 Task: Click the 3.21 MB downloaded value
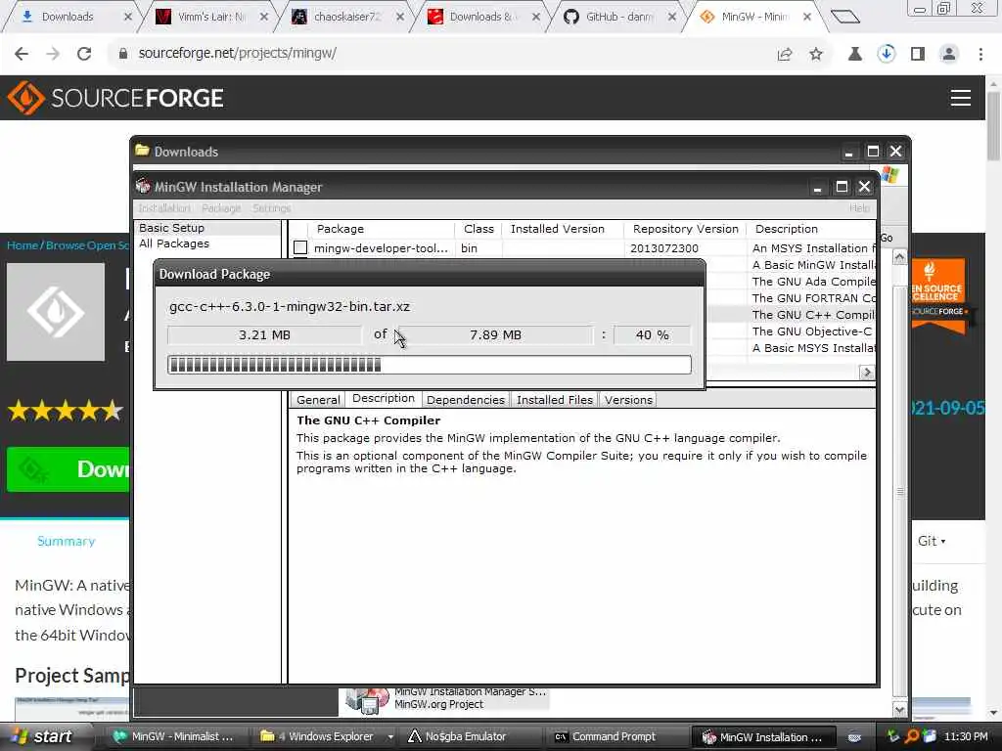[x=264, y=335]
